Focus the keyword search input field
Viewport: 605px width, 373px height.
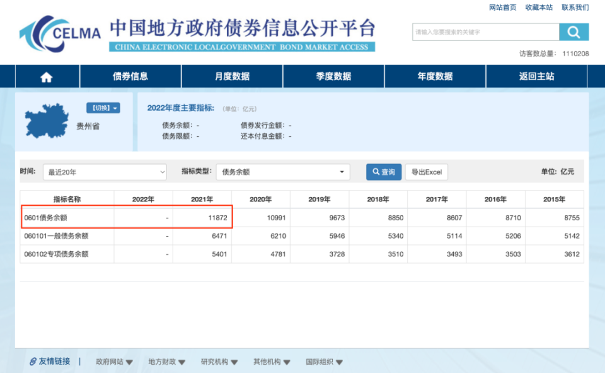pos(485,32)
